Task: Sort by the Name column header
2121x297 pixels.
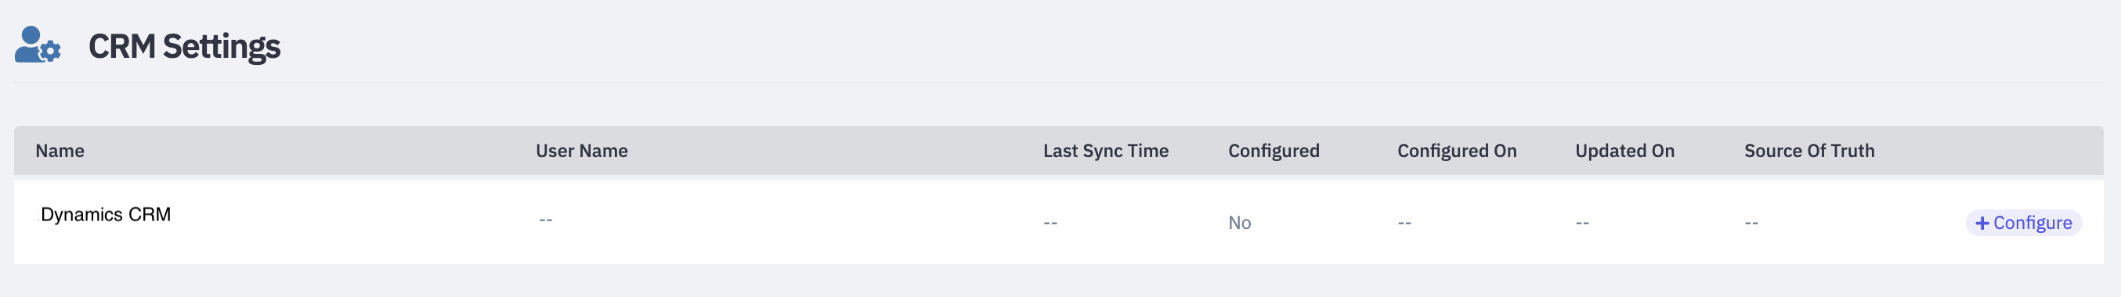Action: pos(60,151)
